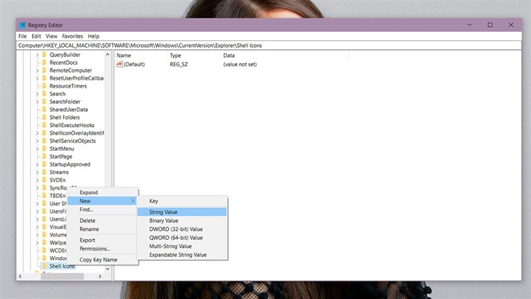Click the Shell Icons folder icon
Image resolution: width=531 pixels, height=299 pixels.
point(44,266)
